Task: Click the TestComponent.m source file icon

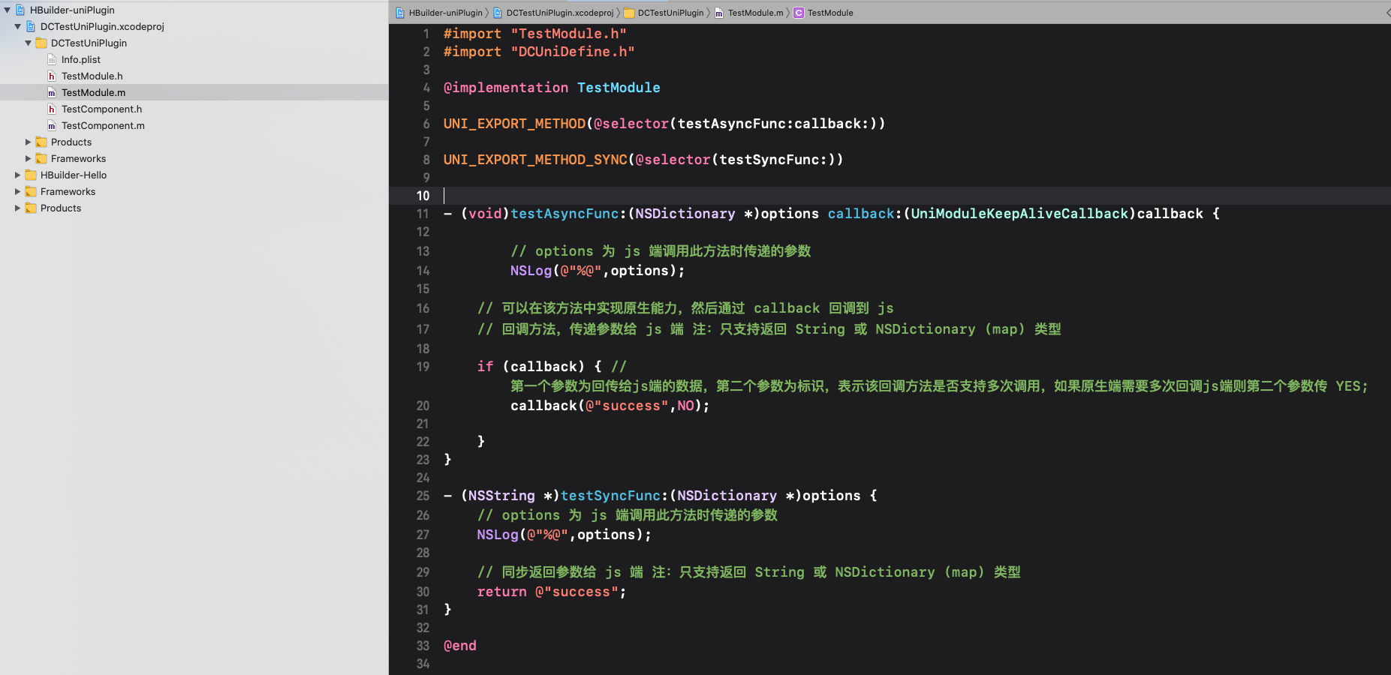Action: pos(52,125)
